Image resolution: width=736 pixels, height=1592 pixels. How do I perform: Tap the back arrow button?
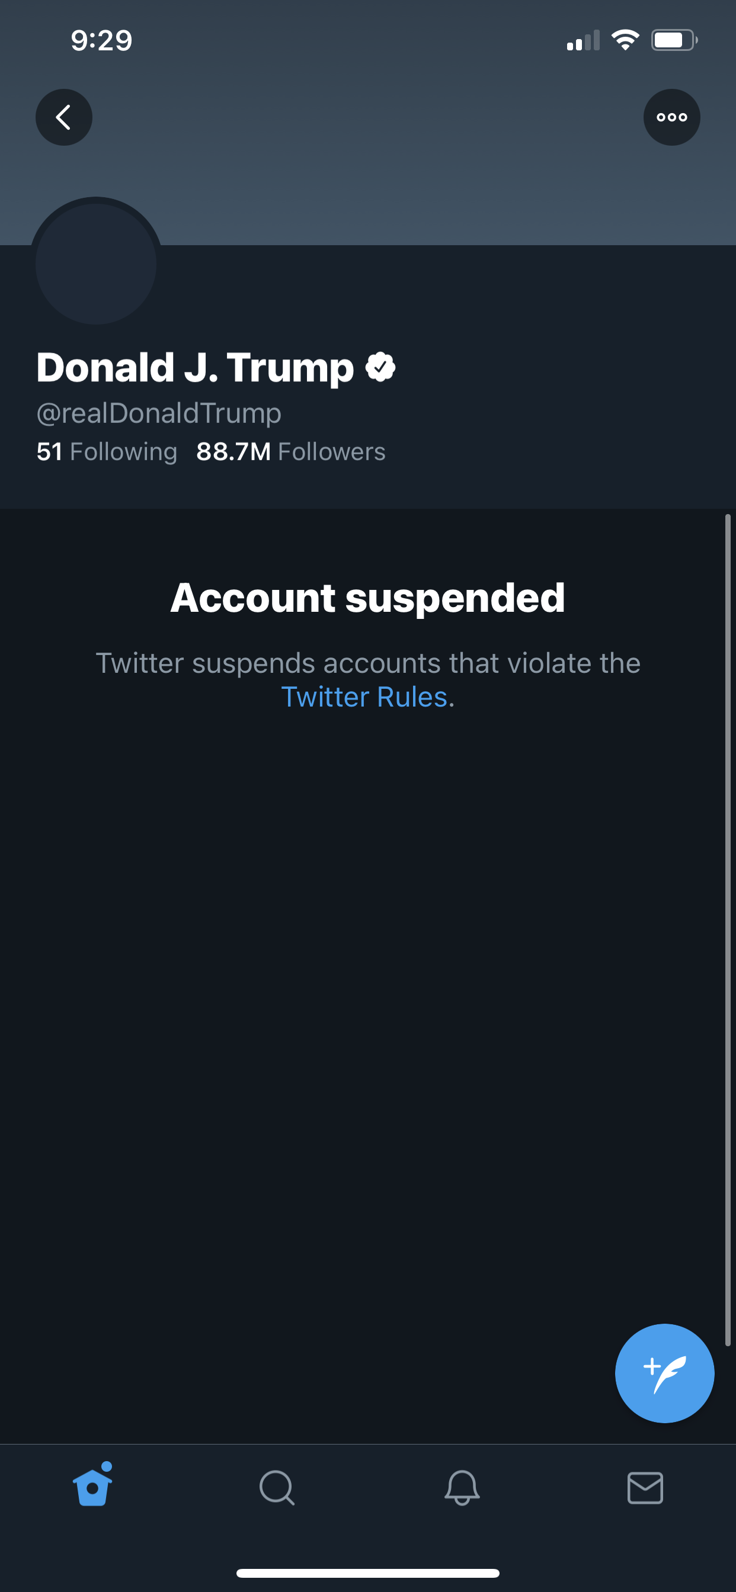(64, 117)
